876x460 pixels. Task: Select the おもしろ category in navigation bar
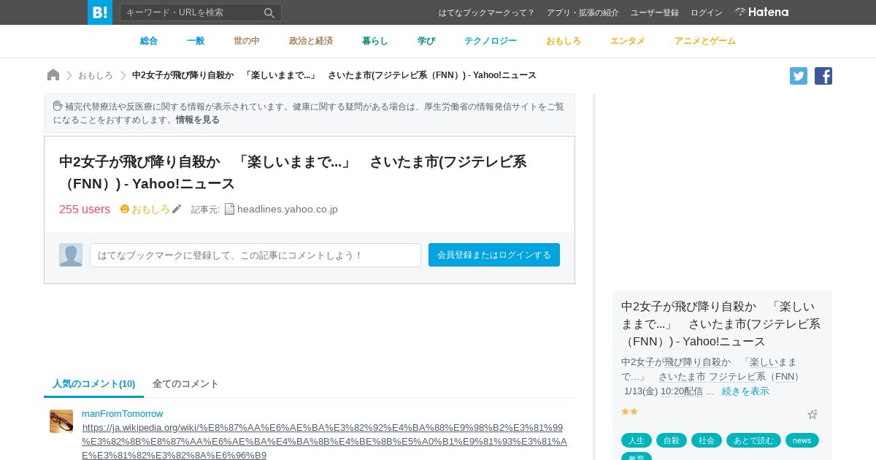click(x=564, y=41)
